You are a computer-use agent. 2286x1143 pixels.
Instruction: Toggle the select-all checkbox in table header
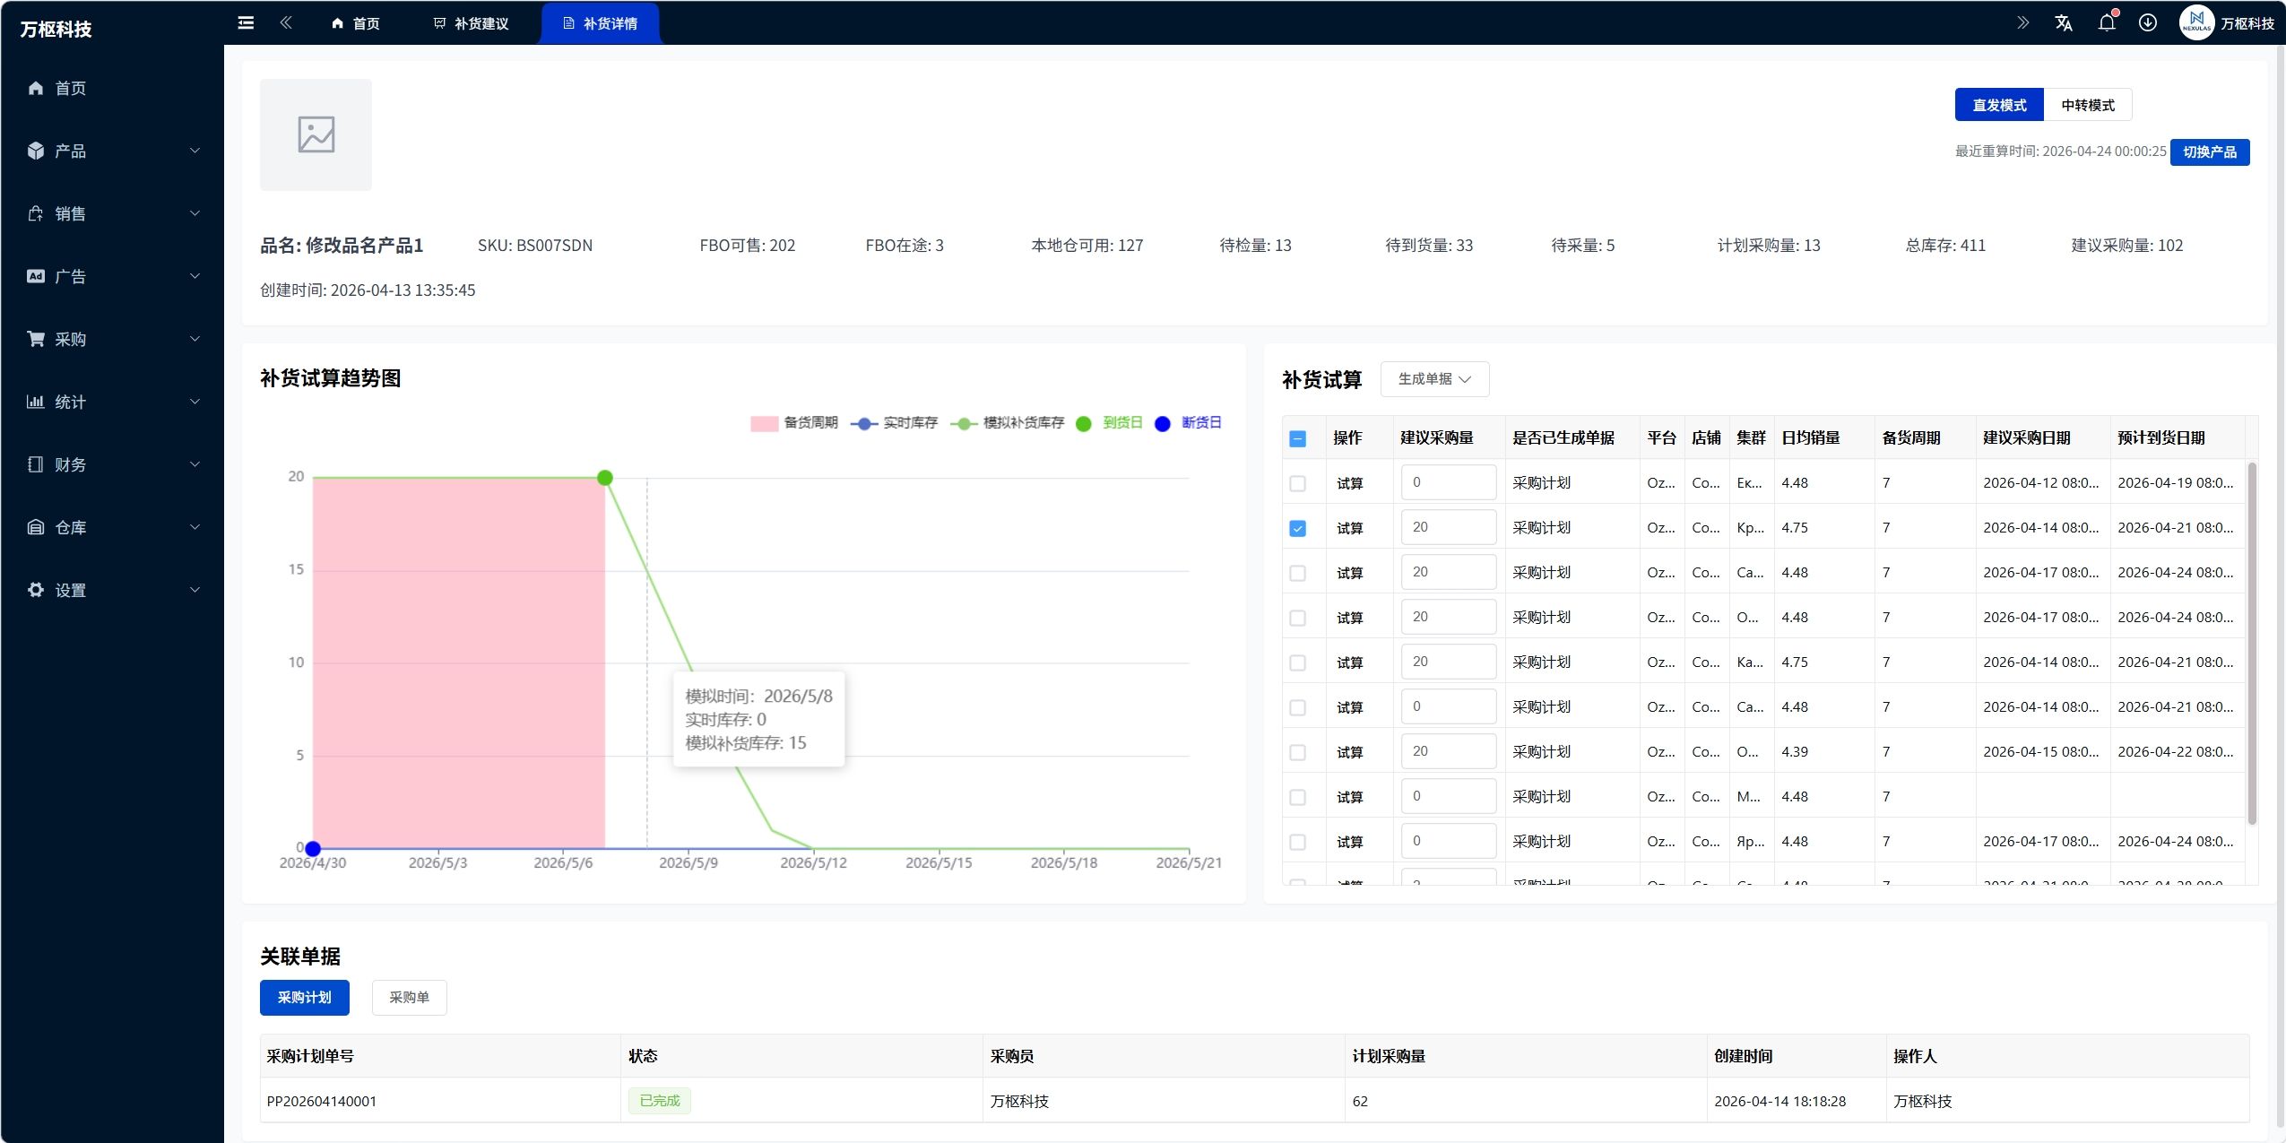tap(1297, 438)
